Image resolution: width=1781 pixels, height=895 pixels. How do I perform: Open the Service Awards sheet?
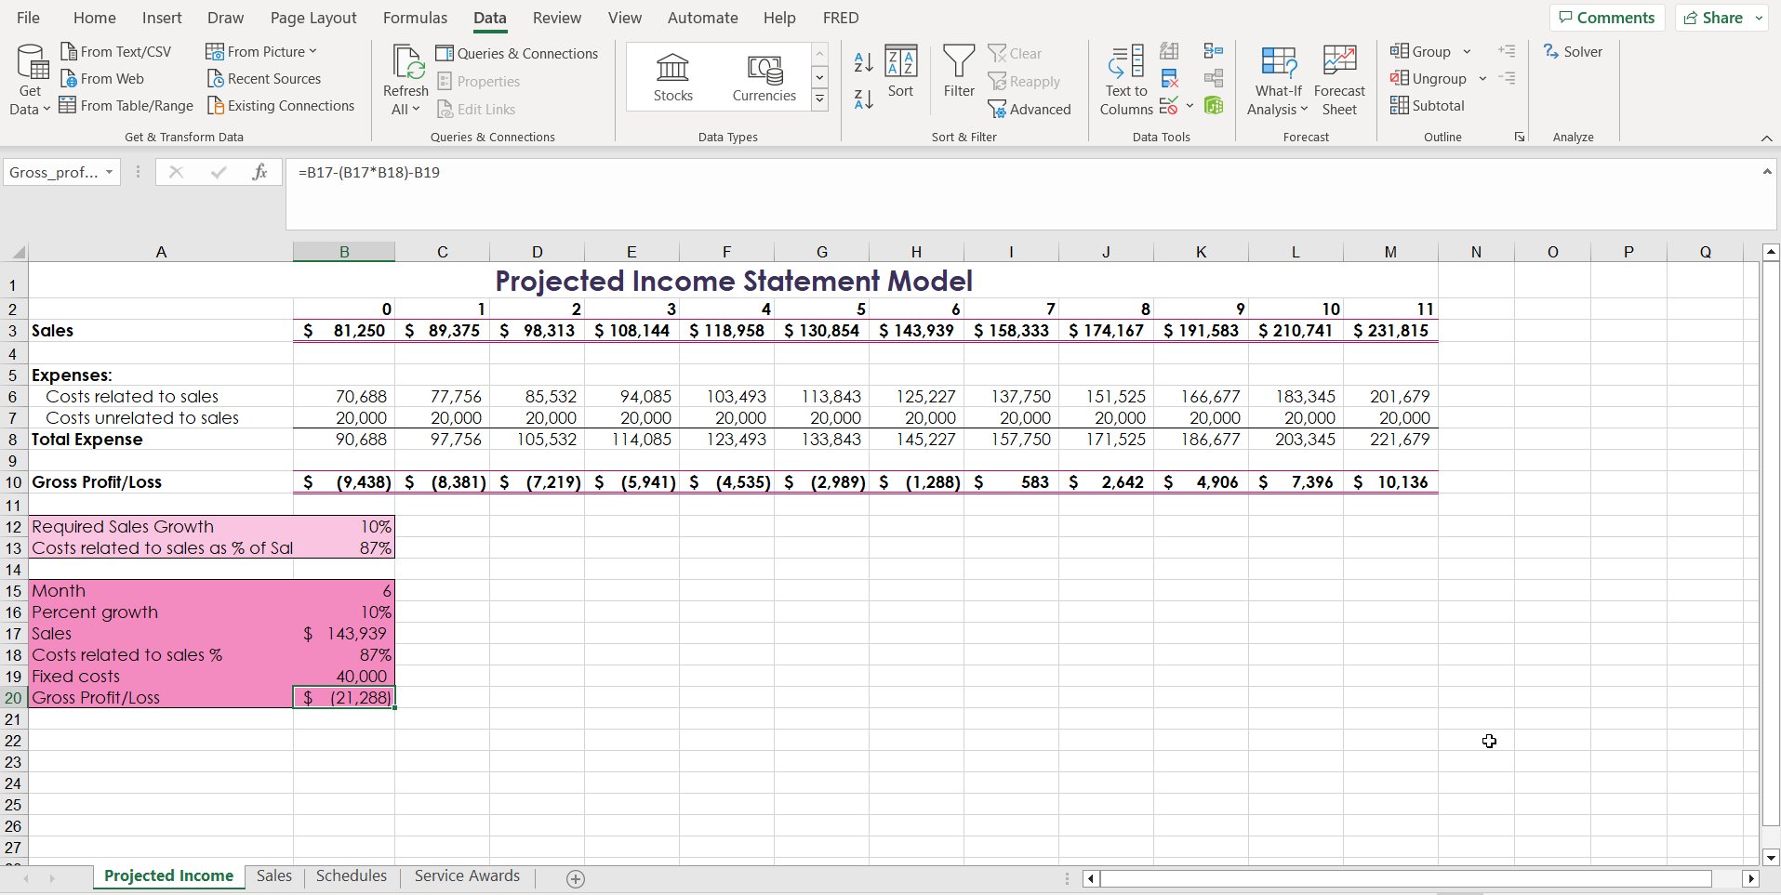pos(466,875)
